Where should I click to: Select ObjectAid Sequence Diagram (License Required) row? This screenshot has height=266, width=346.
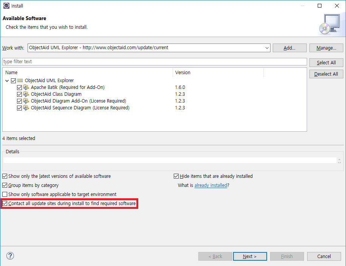coord(80,108)
